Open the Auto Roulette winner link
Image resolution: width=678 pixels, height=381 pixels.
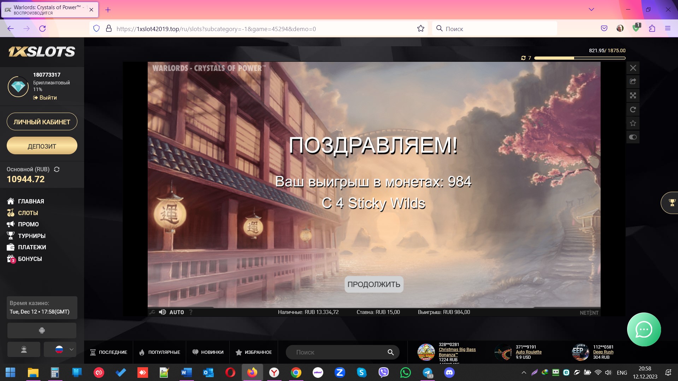(529, 352)
